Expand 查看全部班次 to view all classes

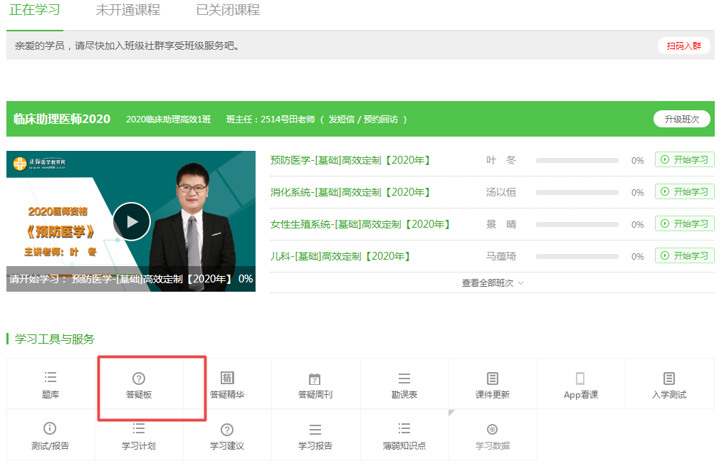coord(492,282)
